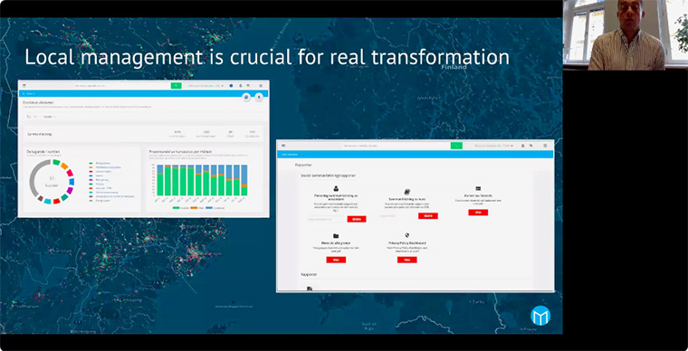Click red button under Privacy Policy Dashboard
688x351 pixels.
click(407, 260)
